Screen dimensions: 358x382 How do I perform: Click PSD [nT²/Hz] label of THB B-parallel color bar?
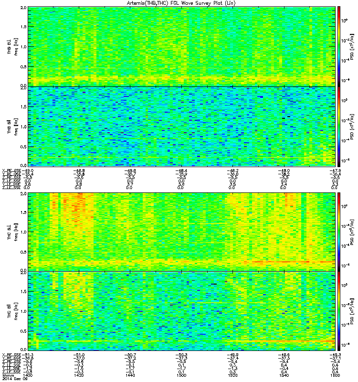(352, 127)
